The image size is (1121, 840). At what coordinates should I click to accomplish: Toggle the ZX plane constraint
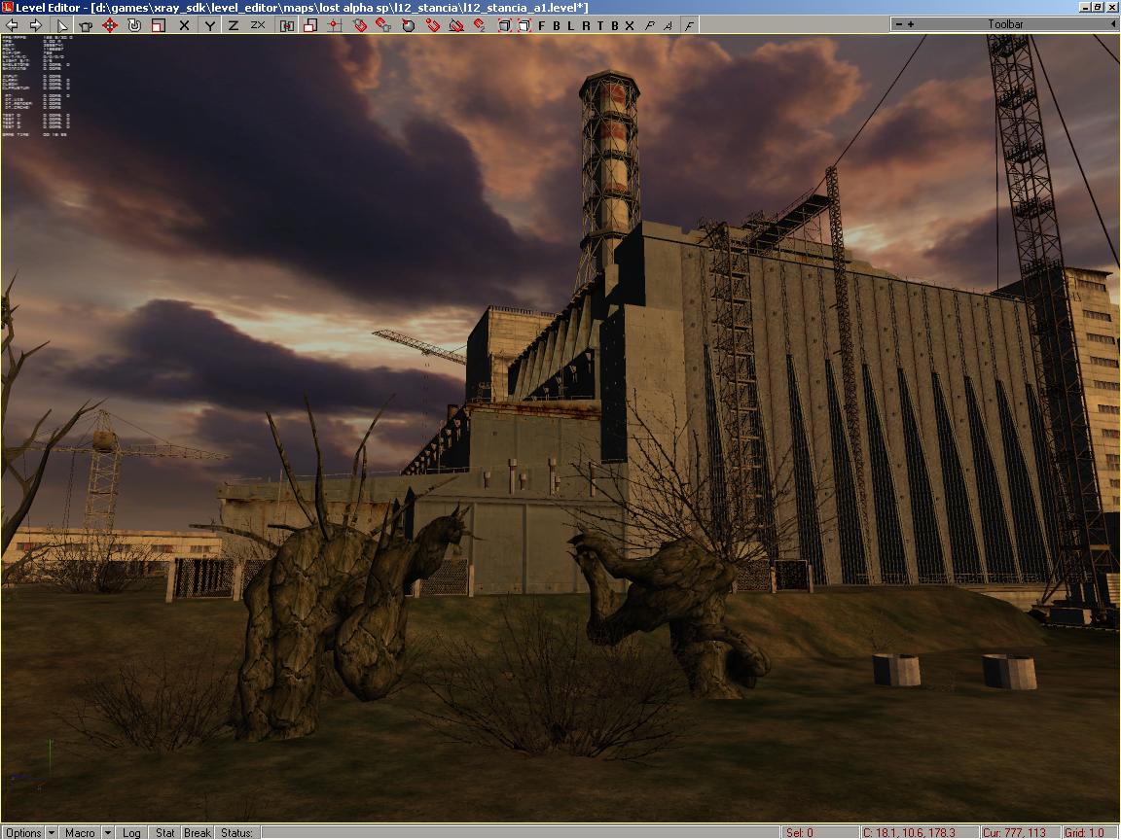point(258,25)
